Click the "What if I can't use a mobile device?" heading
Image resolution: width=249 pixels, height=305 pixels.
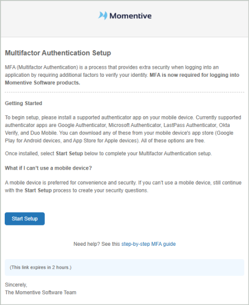pos(48,168)
